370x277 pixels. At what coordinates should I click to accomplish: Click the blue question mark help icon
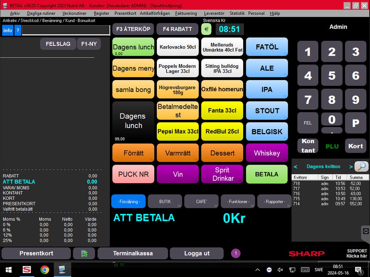(18, 30)
